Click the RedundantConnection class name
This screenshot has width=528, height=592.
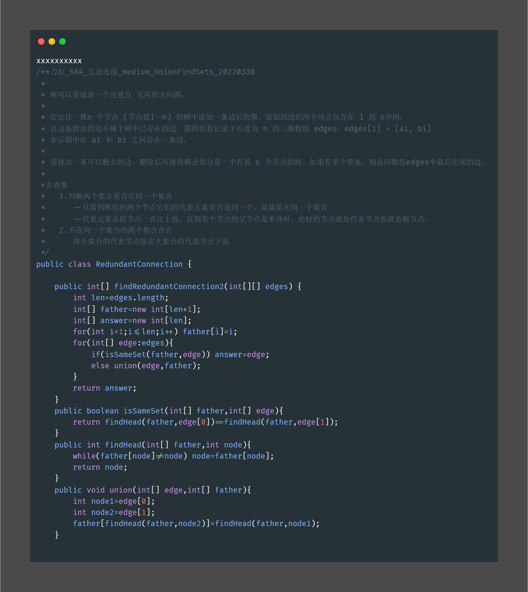(x=139, y=264)
